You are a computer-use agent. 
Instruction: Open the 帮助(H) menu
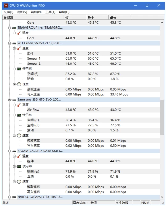click(64, 12)
